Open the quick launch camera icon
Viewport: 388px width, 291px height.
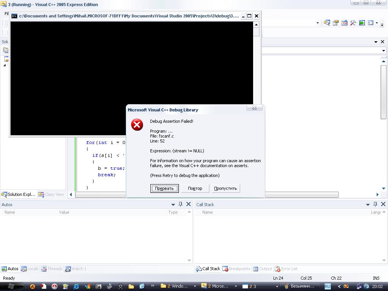click(99, 286)
